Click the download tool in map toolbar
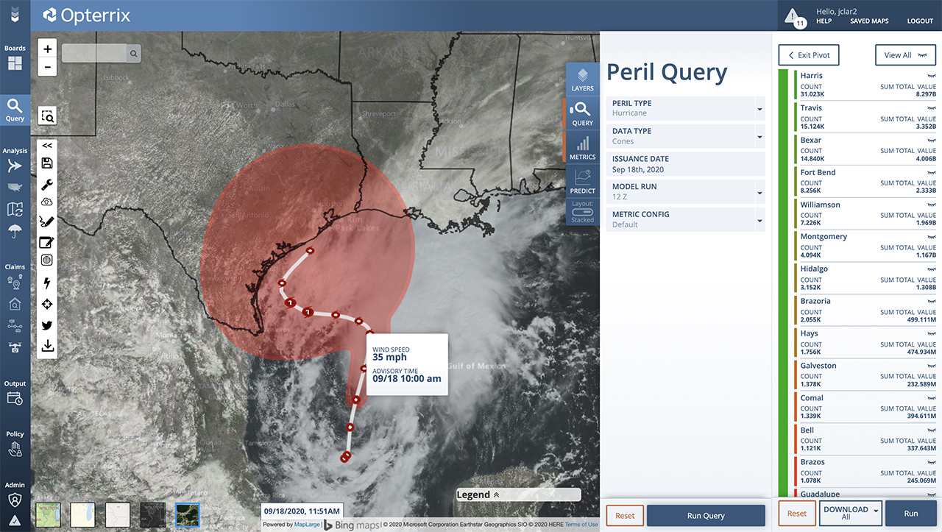This screenshot has height=532, width=942. tap(47, 346)
